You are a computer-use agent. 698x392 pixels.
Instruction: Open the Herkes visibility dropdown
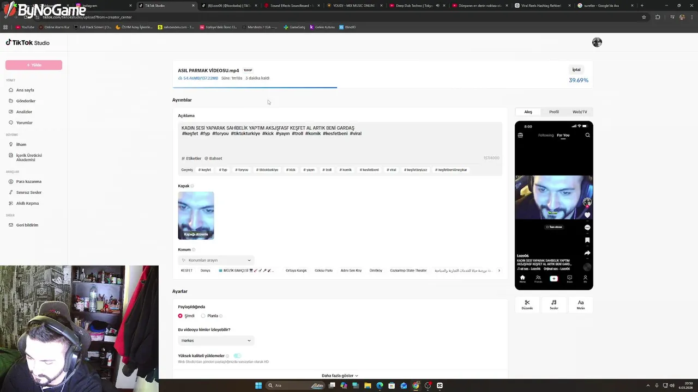[216, 340]
